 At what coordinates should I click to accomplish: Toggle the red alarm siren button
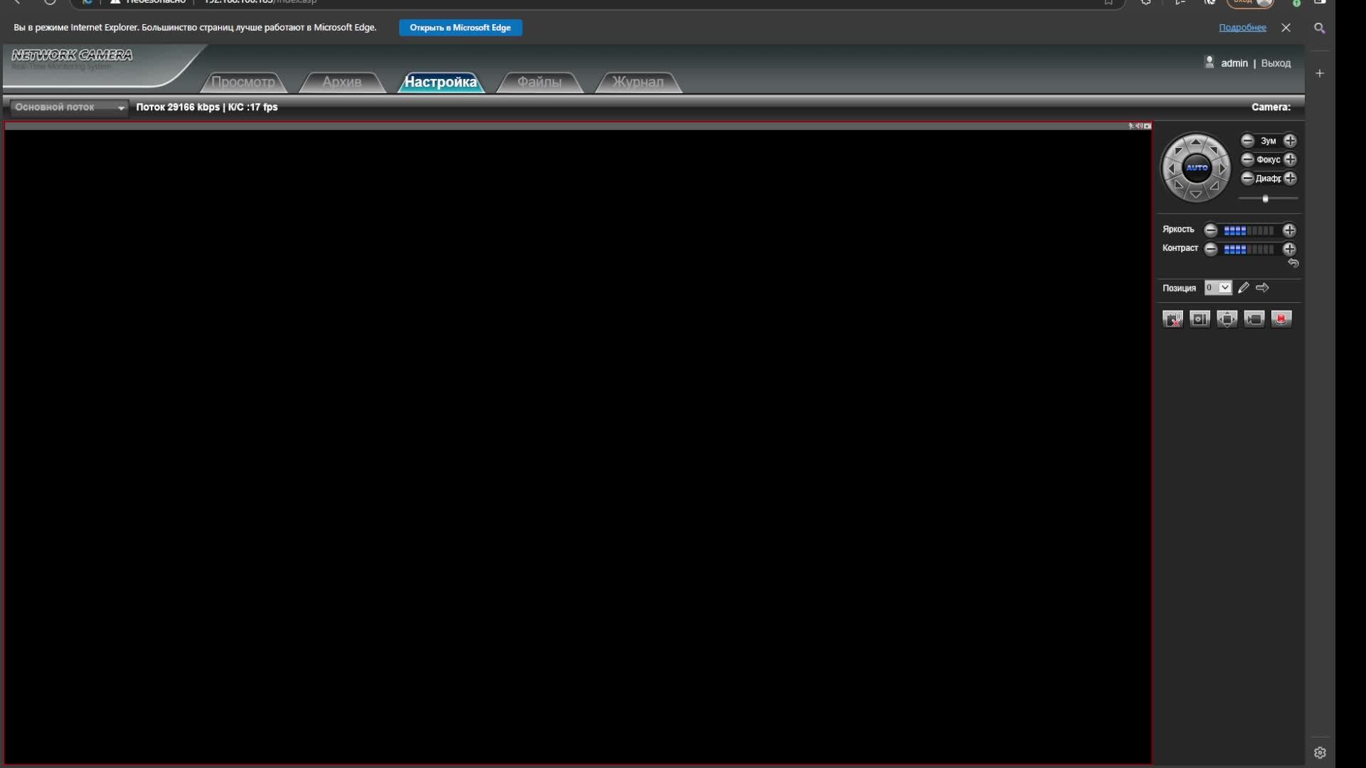click(x=1281, y=319)
